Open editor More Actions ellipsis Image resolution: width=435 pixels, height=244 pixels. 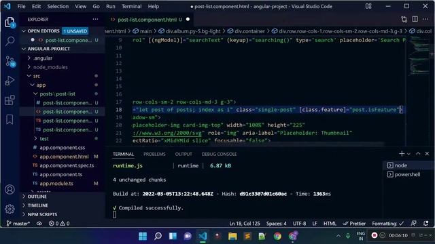(425, 19)
